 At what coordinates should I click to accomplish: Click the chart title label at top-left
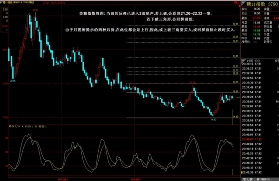click(19, 2)
